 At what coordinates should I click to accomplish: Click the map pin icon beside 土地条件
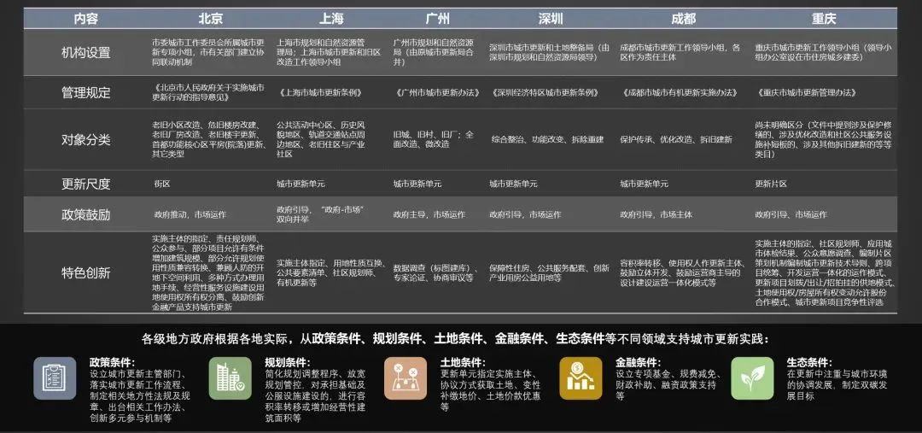pos(406,378)
